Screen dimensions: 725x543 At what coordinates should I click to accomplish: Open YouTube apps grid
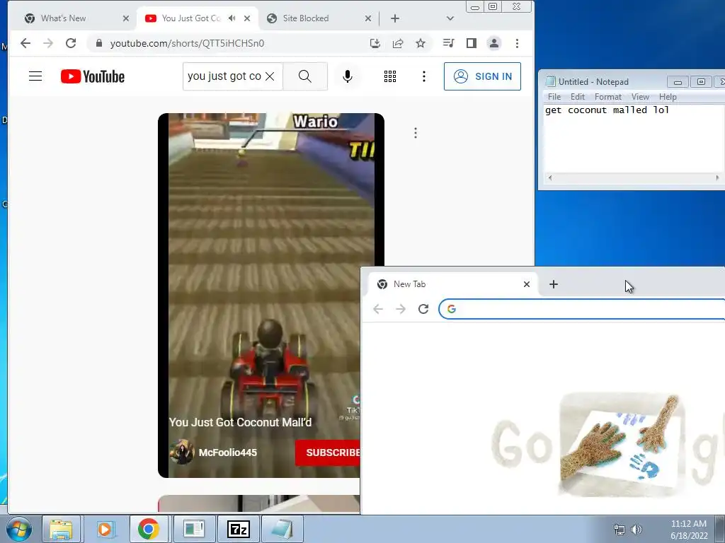point(390,76)
